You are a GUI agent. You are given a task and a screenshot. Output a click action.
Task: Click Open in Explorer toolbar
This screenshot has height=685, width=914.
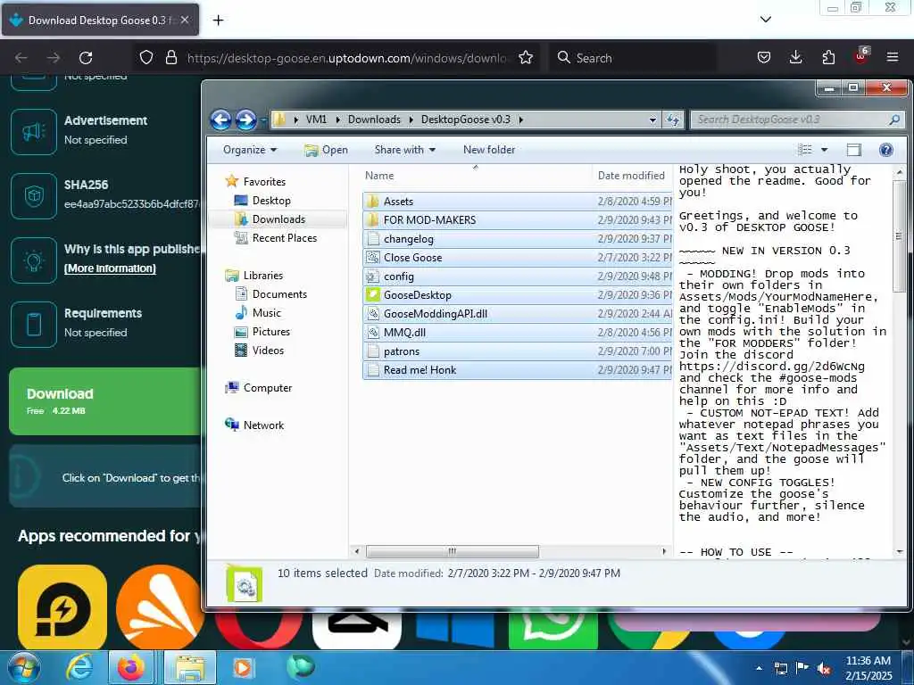coord(327,150)
